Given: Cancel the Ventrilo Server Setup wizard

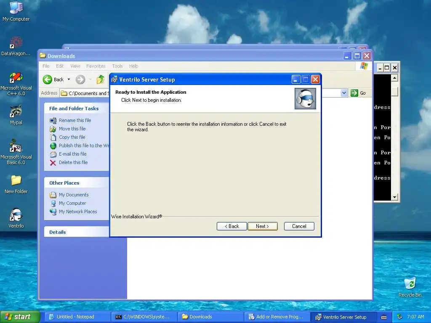Looking at the screenshot, I should tap(299, 226).
